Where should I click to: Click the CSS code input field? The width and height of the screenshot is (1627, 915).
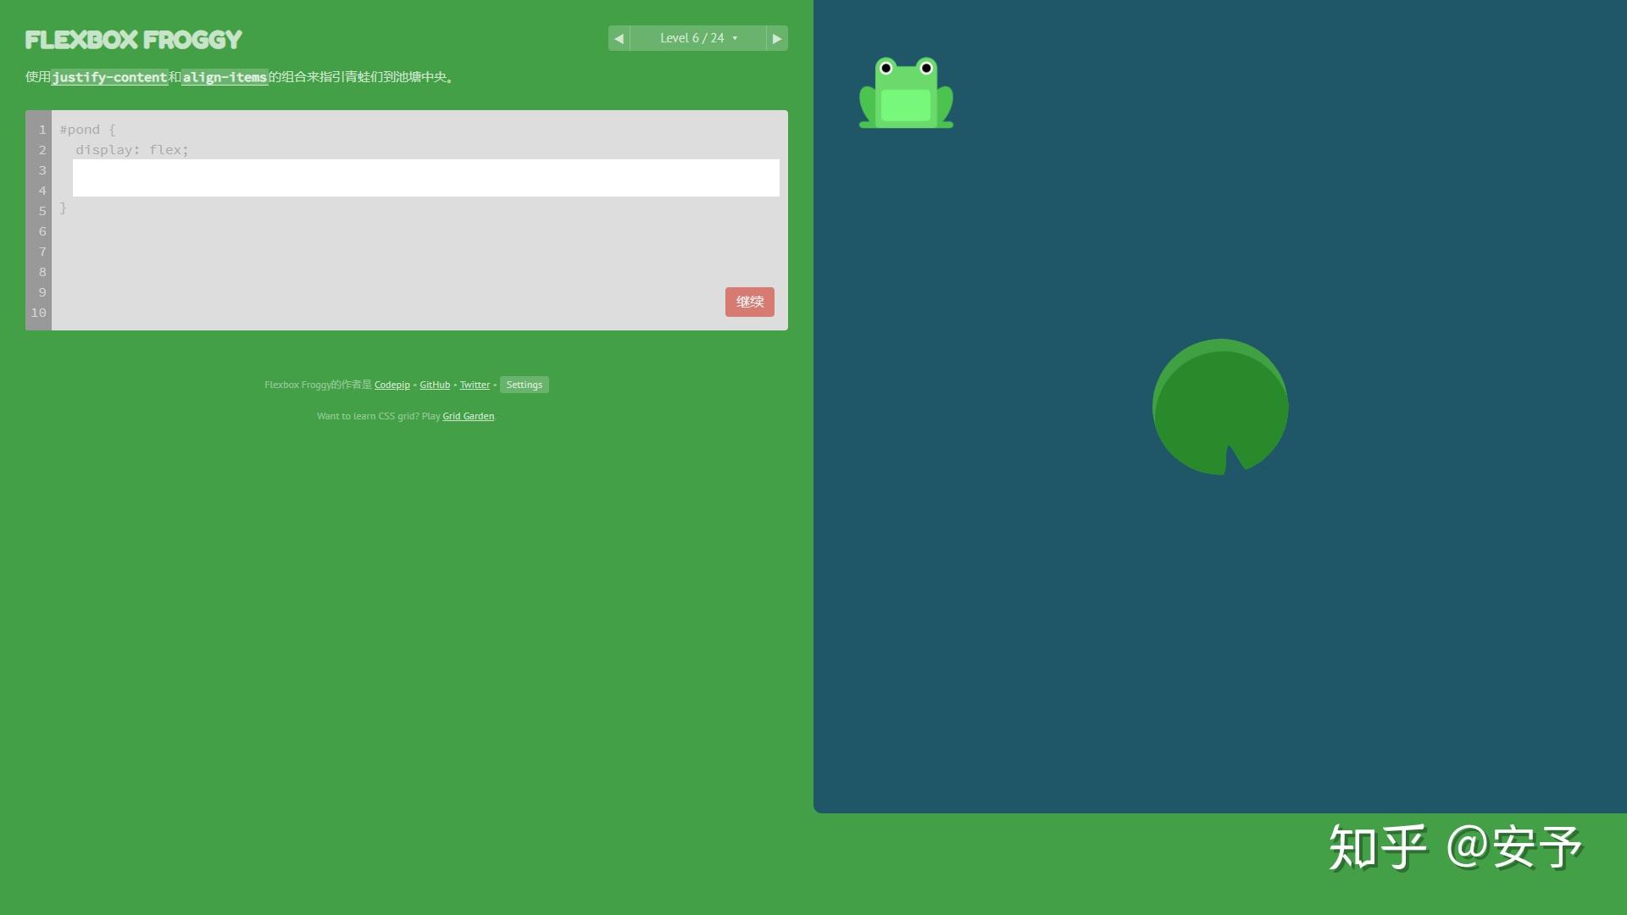[x=424, y=178]
